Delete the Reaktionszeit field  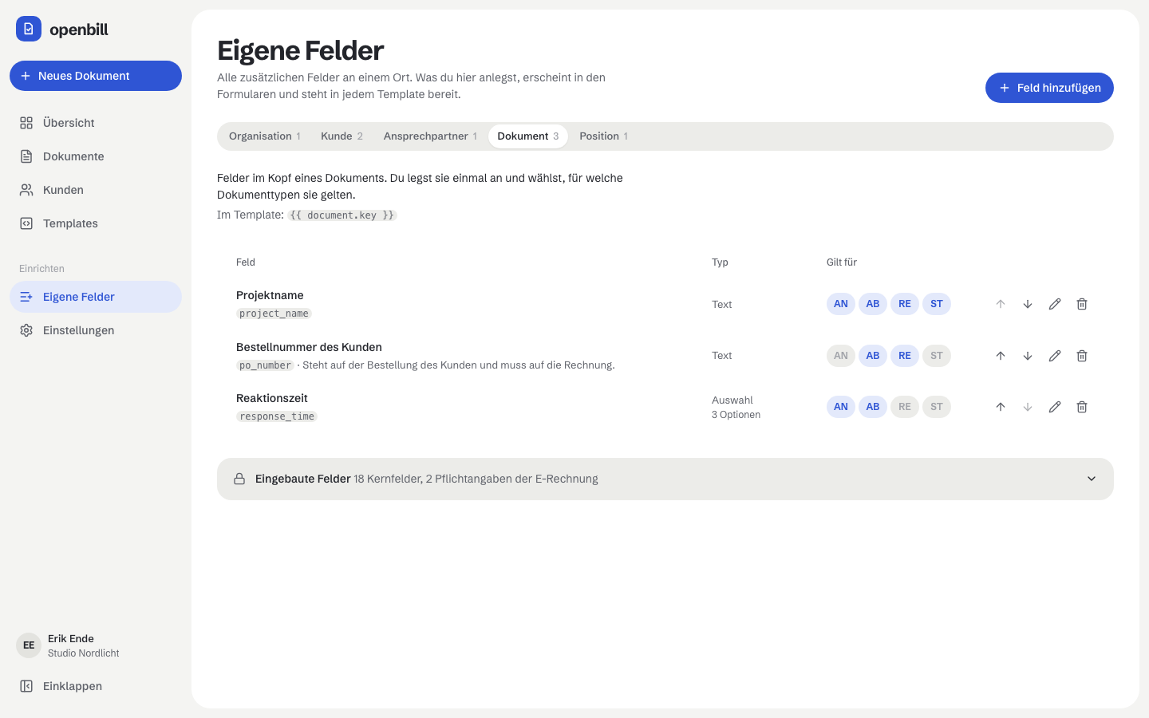pos(1082,407)
